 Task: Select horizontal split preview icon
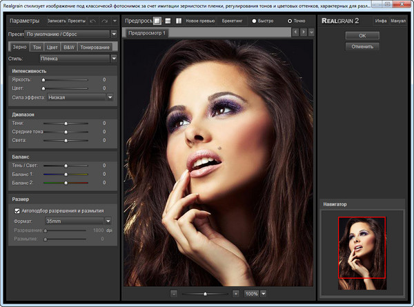pos(168,21)
